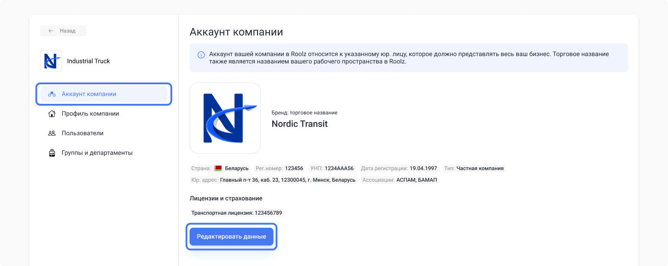This screenshot has width=668, height=266.
Task: Click the Ассоциации value АСПАМ, БАМАП
Action: click(417, 180)
